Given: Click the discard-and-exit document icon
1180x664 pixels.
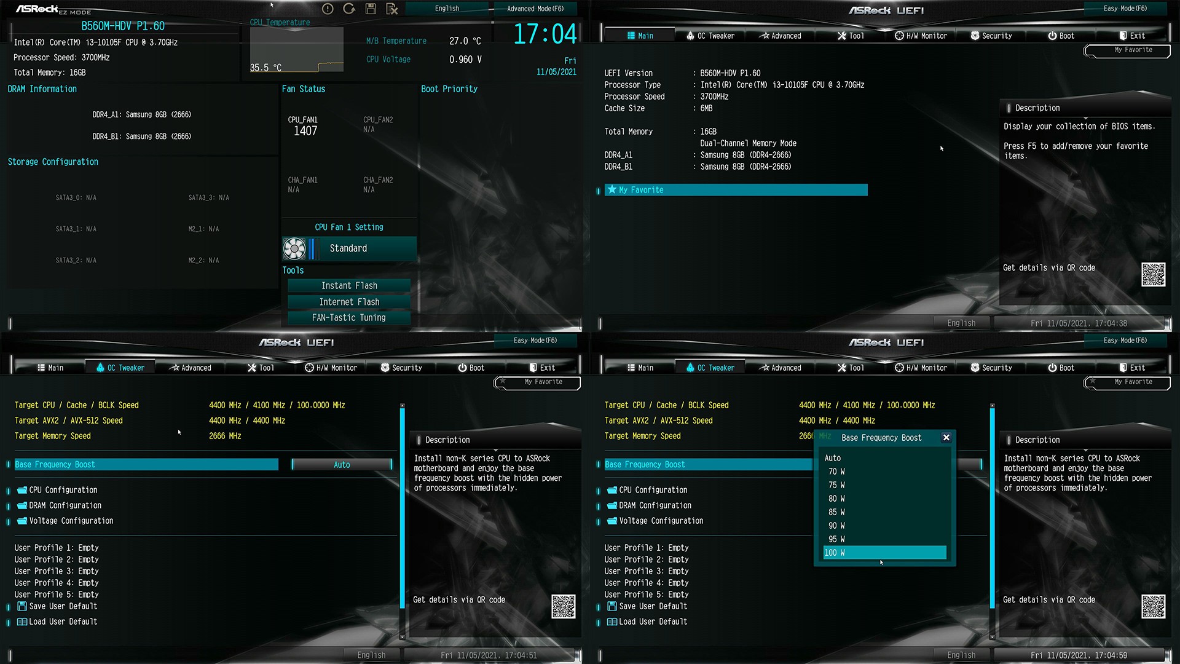Looking at the screenshot, I should pyautogui.click(x=392, y=9).
